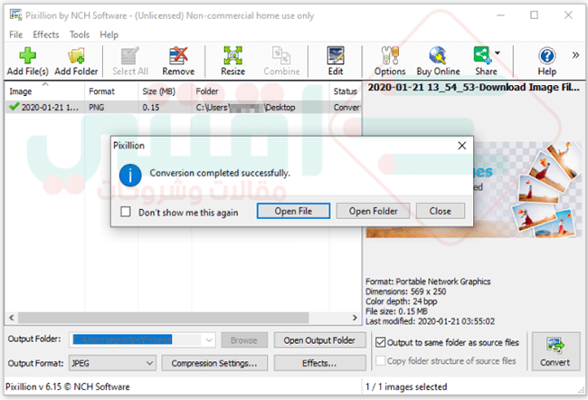Click the Combine toolbar icon

pyautogui.click(x=281, y=55)
